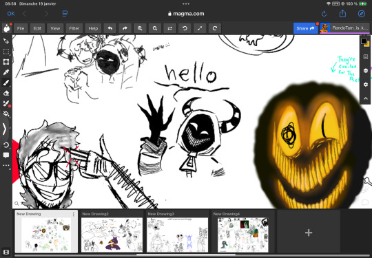
Task: Open the Help menu
Action: [93, 28]
